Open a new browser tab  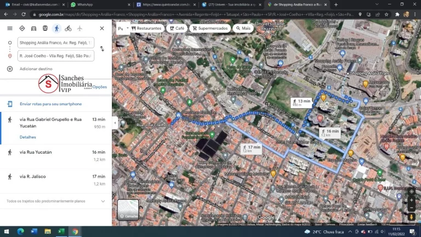336,4
